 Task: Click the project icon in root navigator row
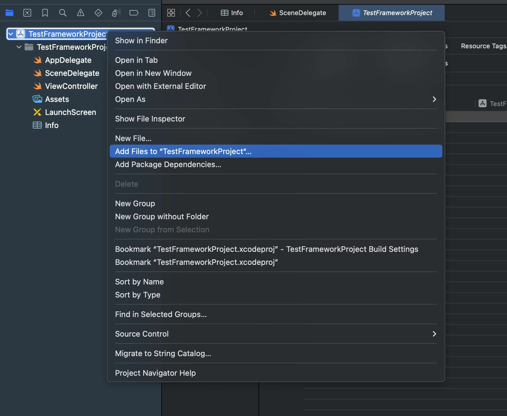click(x=20, y=34)
